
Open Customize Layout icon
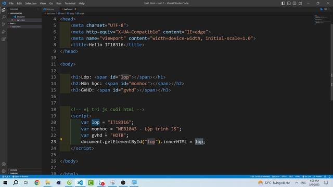click(x=300, y=3)
